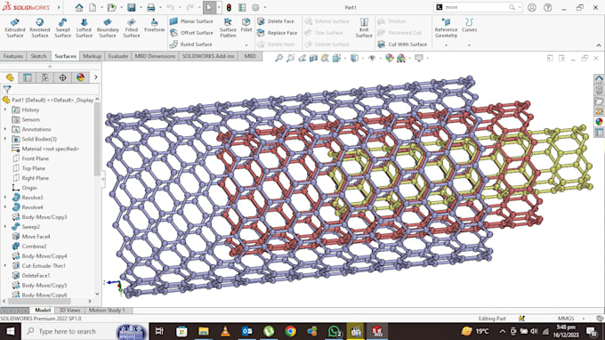Viewport: 605px width, 340px height.
Task: Open the Surface Flatten tool
Action: pyautogui.click(x=228, y=28)
